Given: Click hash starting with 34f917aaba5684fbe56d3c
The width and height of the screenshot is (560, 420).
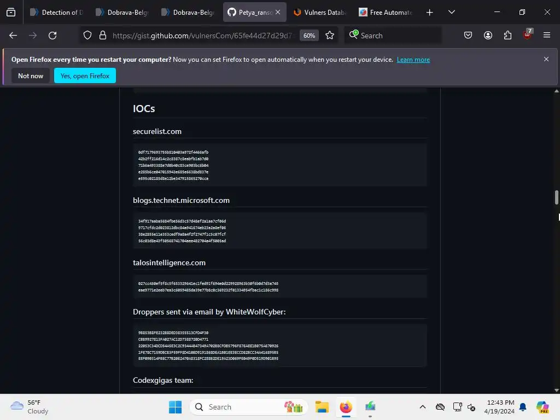Looking at the screenshot, I should pyautogui.click(x=182, y=221).
